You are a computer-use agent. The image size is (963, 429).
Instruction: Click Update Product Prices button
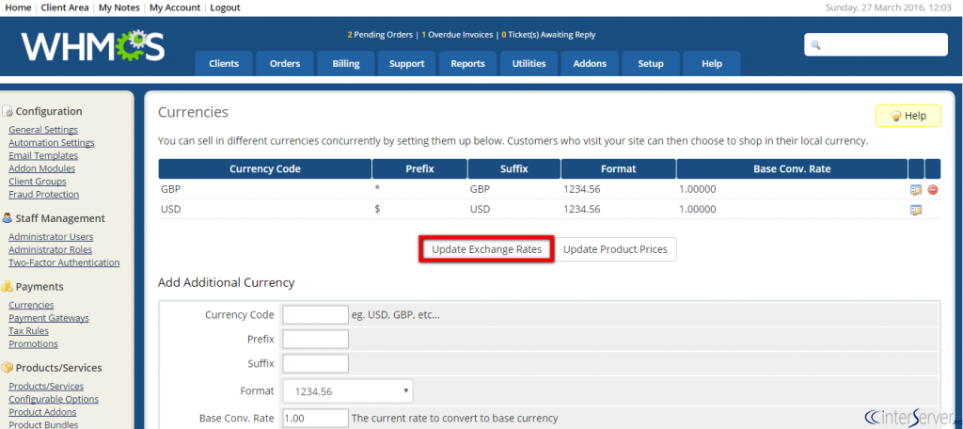(x=615, y=249)
